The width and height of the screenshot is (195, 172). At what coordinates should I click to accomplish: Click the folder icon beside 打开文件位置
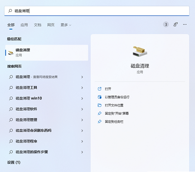(x=99, y=105)
